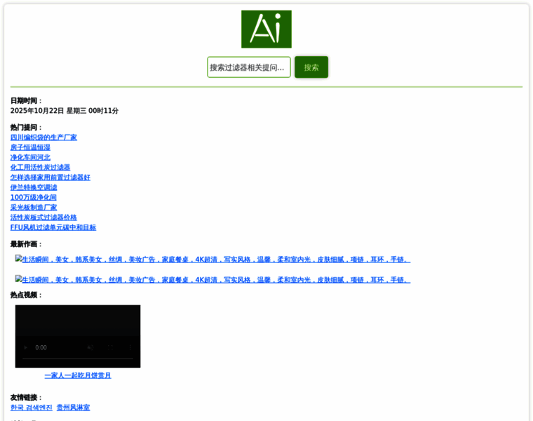Screen dimensions: 533x421
Task: Click the 最新作画 heading
Action: 26,244
